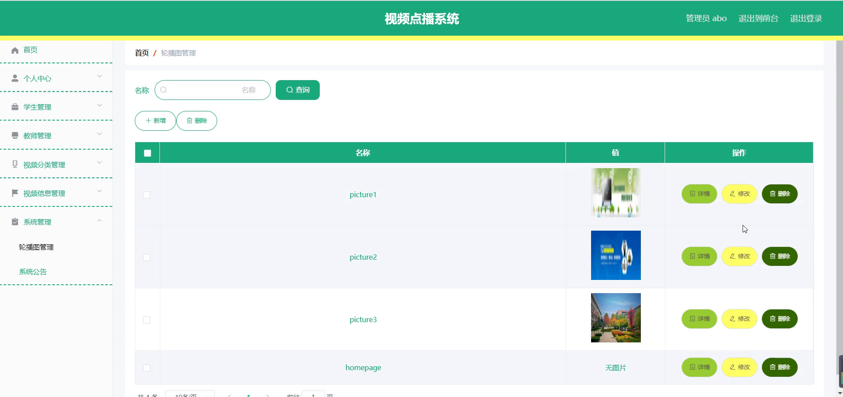843x397 pixels.
Task: Click the person icon for 个人中心
Action: point(15,78)
